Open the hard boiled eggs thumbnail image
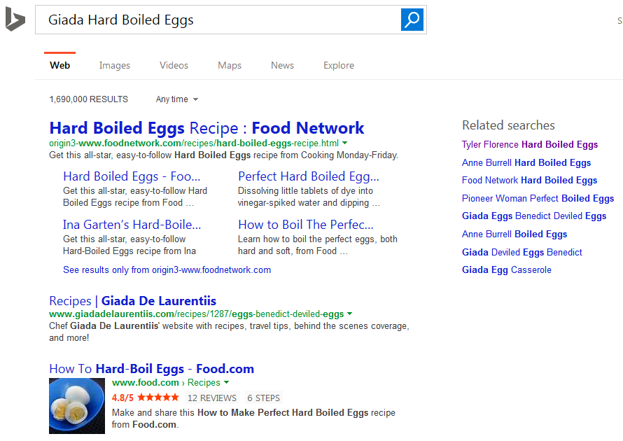Screen dimensions: 623x441 77,405
